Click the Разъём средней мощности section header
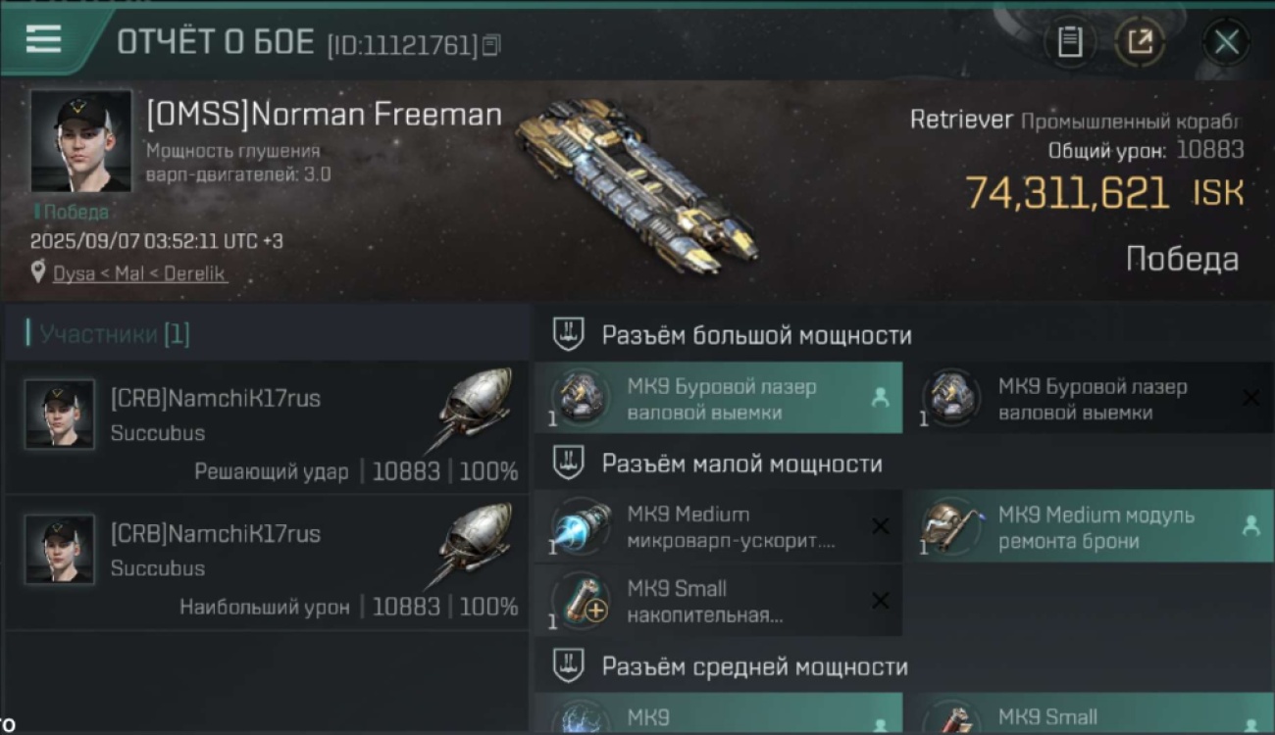Screen dimensions: 1275x735 [x=754, y=666]
